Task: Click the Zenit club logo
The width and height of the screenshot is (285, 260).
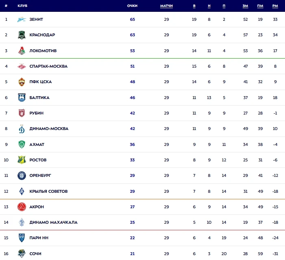Action: point(22,19)
